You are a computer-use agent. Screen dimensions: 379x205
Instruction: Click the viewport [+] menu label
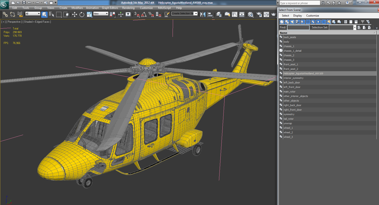[3, 22]
